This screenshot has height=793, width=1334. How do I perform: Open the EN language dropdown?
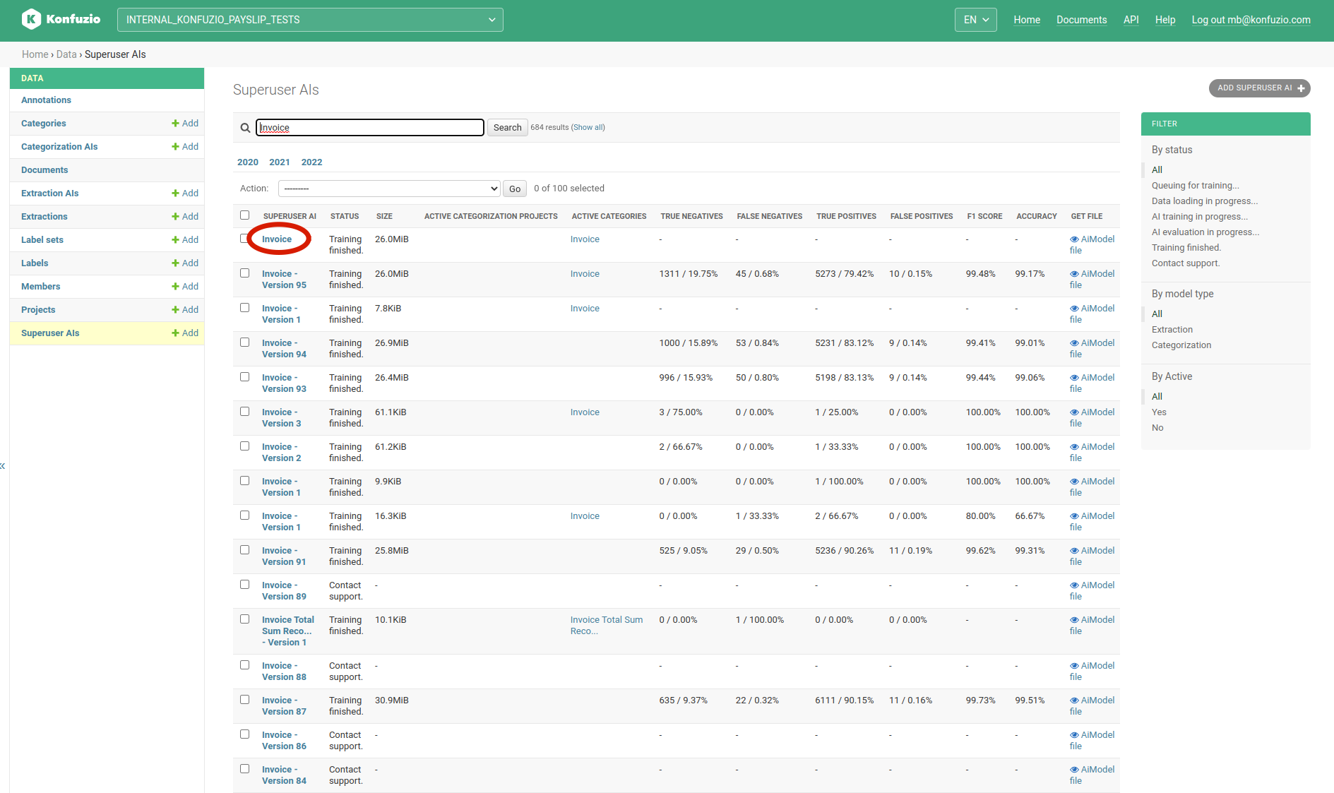976,20
